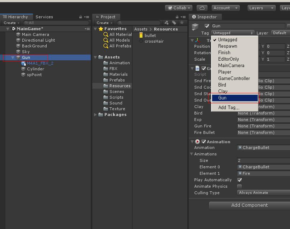Click the search by label tag icon
This screenshot has height=229, width=290.
point(174,23)
